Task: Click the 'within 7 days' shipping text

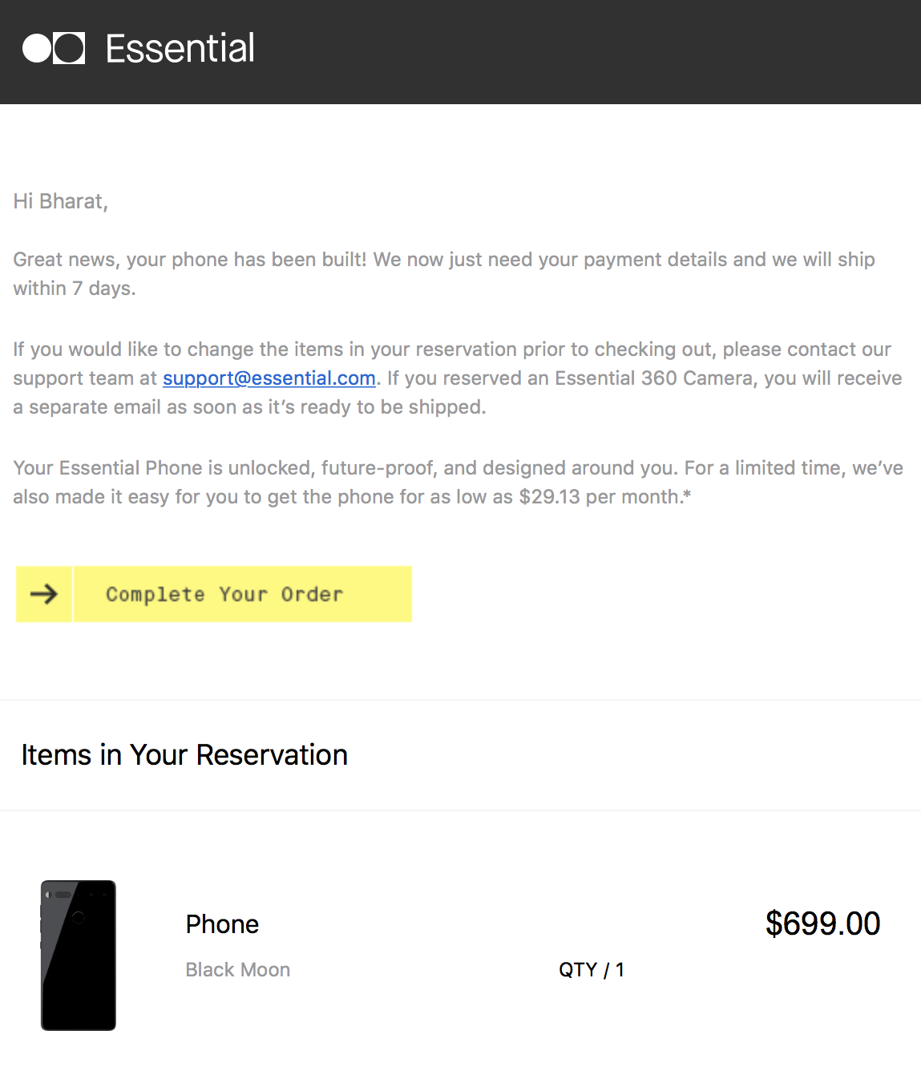Action: pyautogui.click(x=75, y=289)
